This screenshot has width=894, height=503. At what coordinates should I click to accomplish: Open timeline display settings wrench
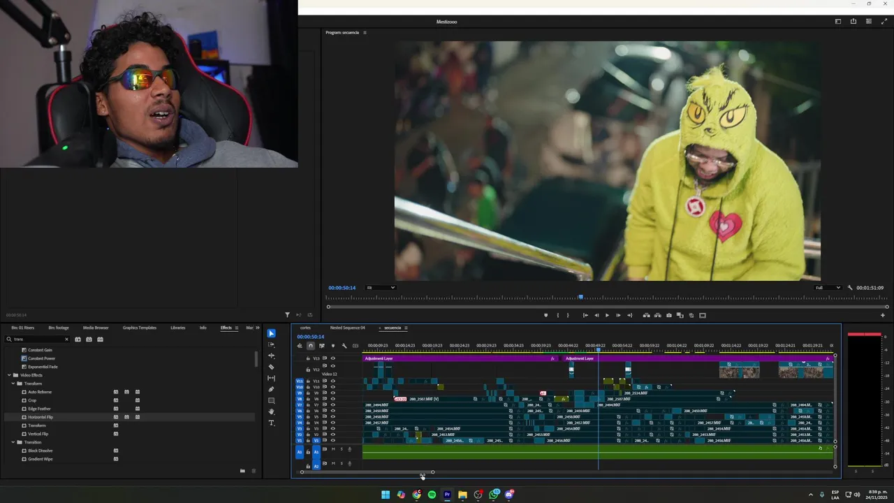click(x=344, y=346)
